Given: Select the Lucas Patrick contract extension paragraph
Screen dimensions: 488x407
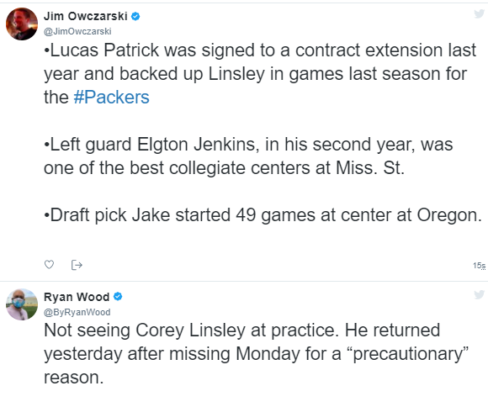Looking at the screenshot, I should tap(260, 73).
